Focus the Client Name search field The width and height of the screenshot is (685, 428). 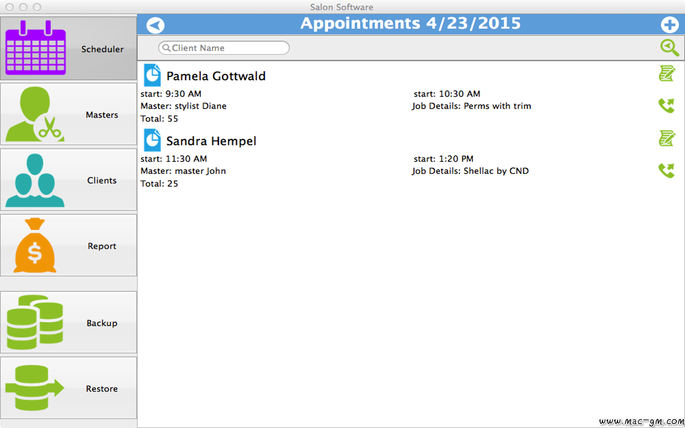(224, 48)
